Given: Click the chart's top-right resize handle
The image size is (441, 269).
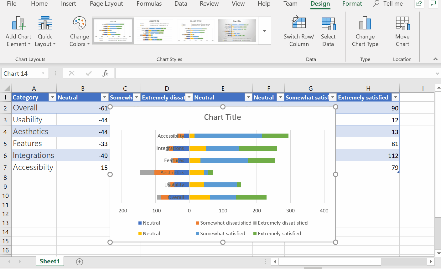Looking at the screenshot, I should tap(335, 107).
